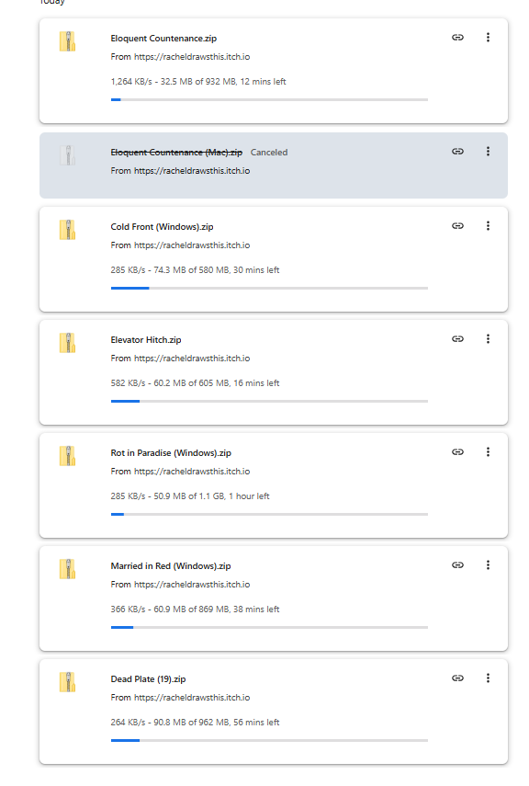Open three-dot menu for Cold Front download
The width and height of the screenshot is (529, 786).
[x=488, y=226]
